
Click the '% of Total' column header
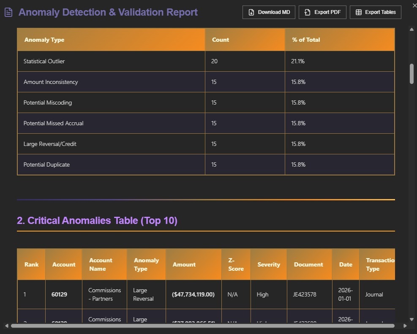tap(305, 39)
